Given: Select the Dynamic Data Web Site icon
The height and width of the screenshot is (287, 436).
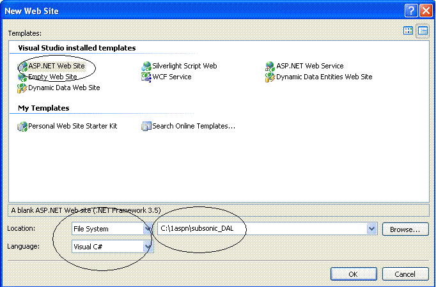Looking at the screenshot, I should (22, 88).
